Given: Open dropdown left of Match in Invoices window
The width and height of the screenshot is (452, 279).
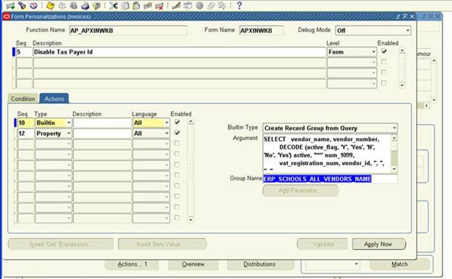Looking at the screenshot, I should tap(356, 264).
